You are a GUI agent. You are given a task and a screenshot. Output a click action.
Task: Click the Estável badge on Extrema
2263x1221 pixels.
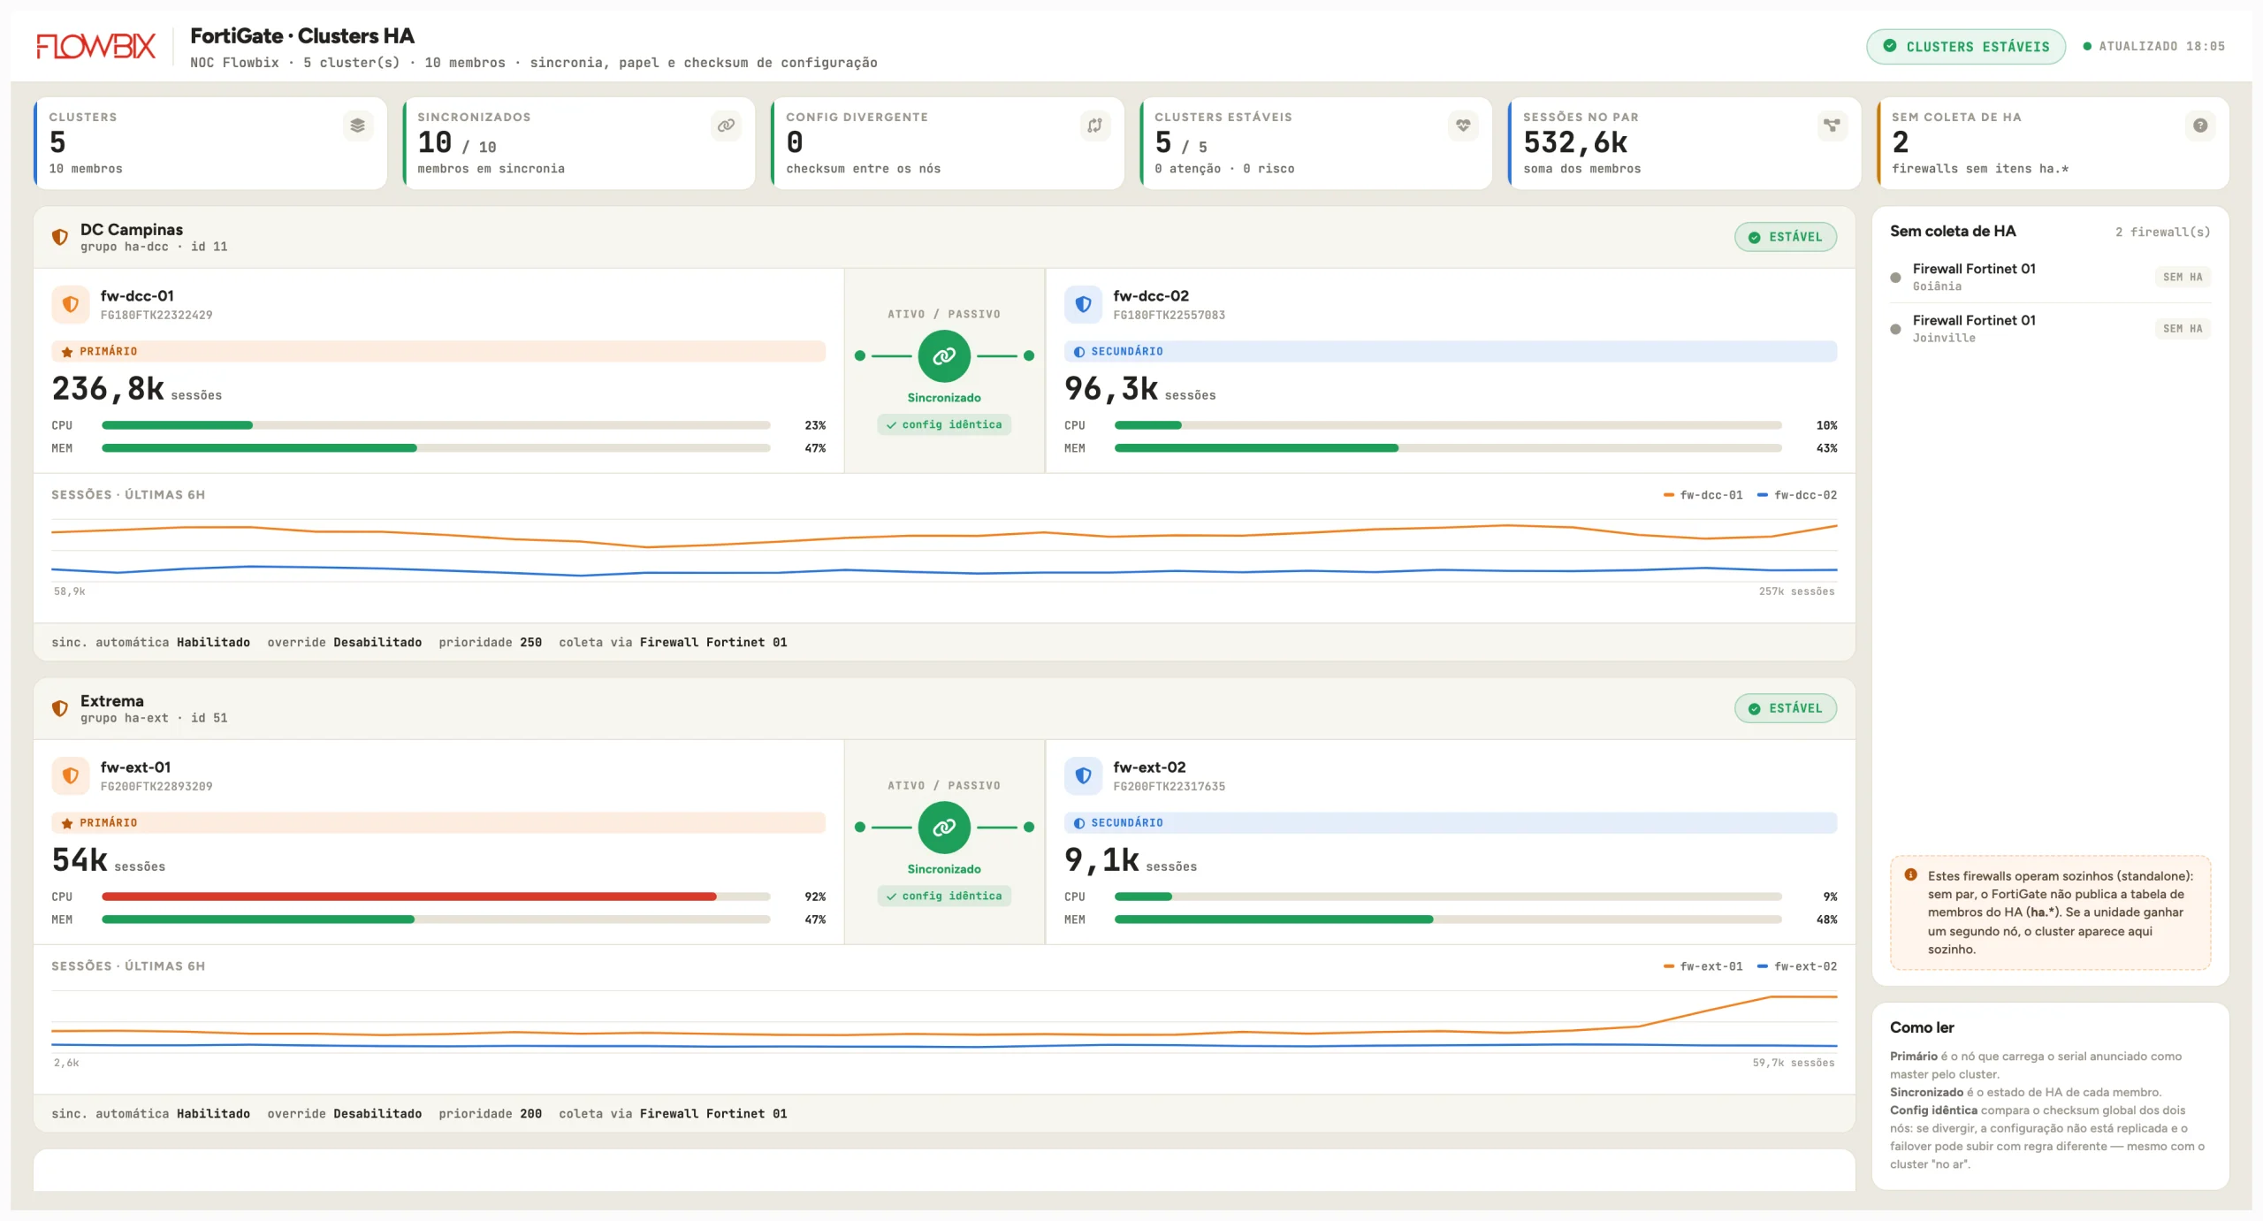click(1786, 708)
